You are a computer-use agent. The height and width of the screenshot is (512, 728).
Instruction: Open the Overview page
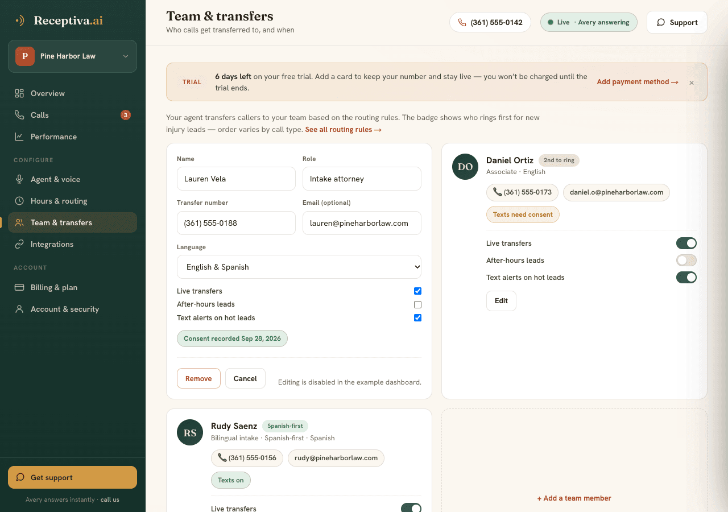(72, 93)
